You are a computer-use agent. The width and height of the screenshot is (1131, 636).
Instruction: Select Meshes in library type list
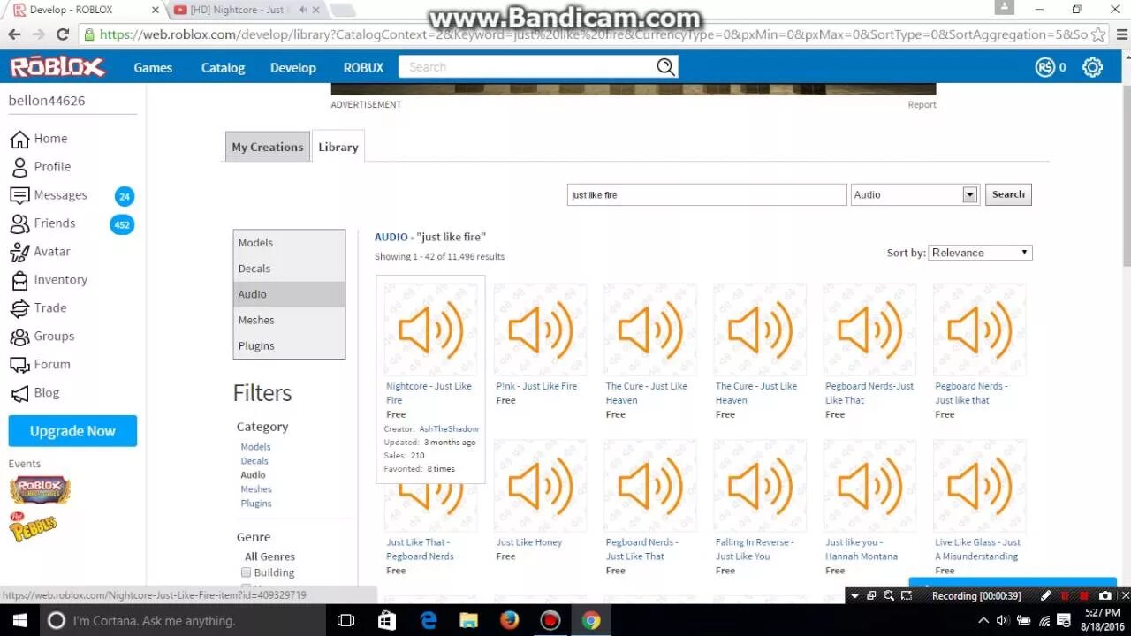289,320
